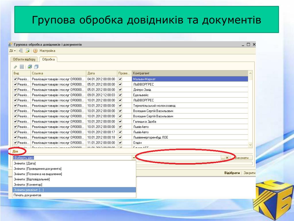Click the window title icon of Групова обробка

pyautogui.click(x=11, y=45)
